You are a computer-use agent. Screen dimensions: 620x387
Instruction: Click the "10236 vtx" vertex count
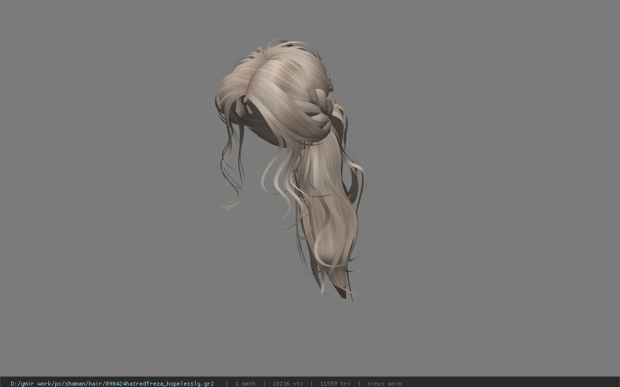coord(288,384)
